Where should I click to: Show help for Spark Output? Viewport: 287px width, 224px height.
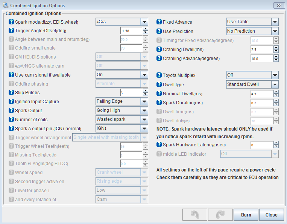(11, 110)
